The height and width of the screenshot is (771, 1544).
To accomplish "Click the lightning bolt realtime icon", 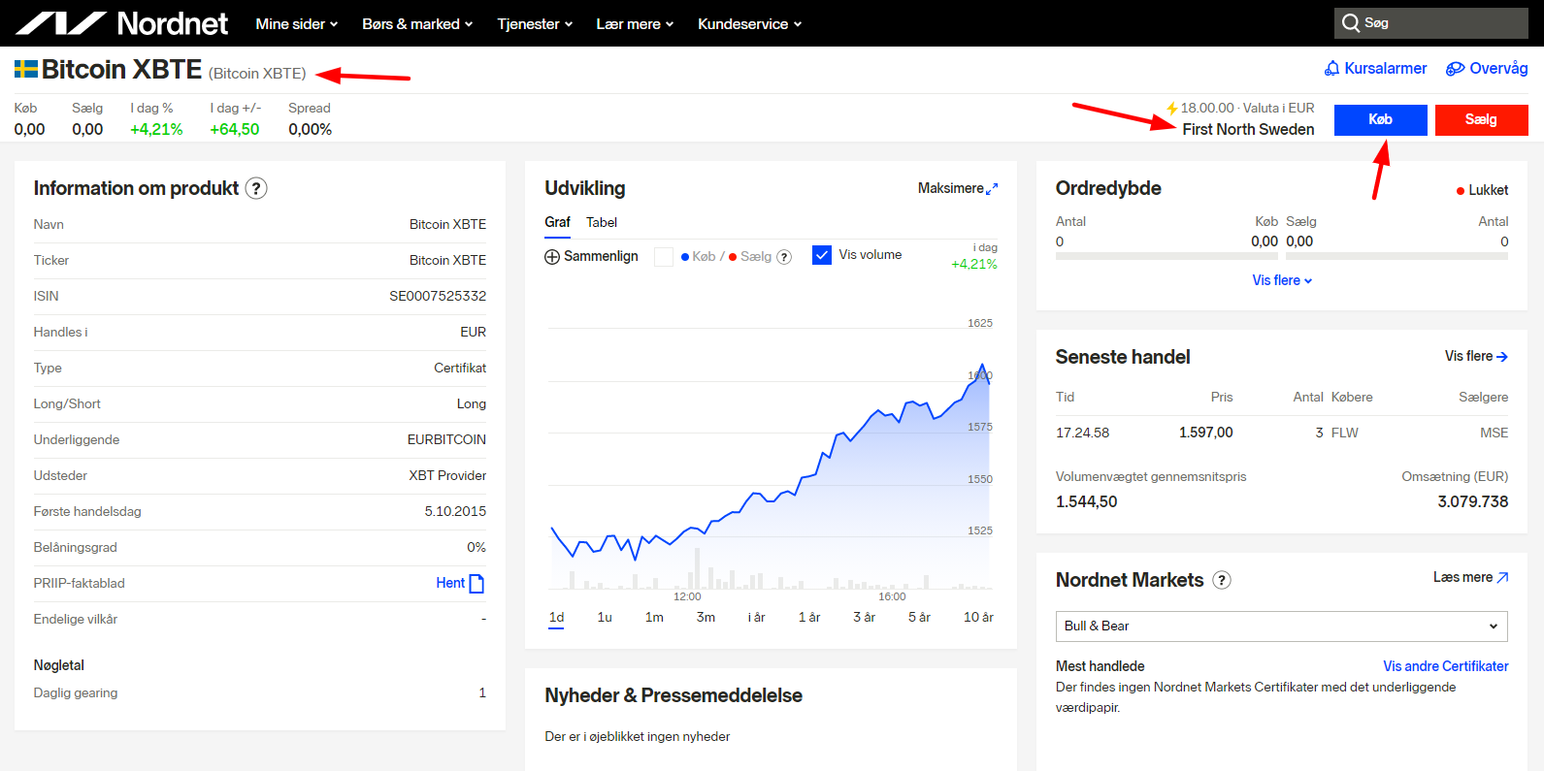I will (1171, 109).
